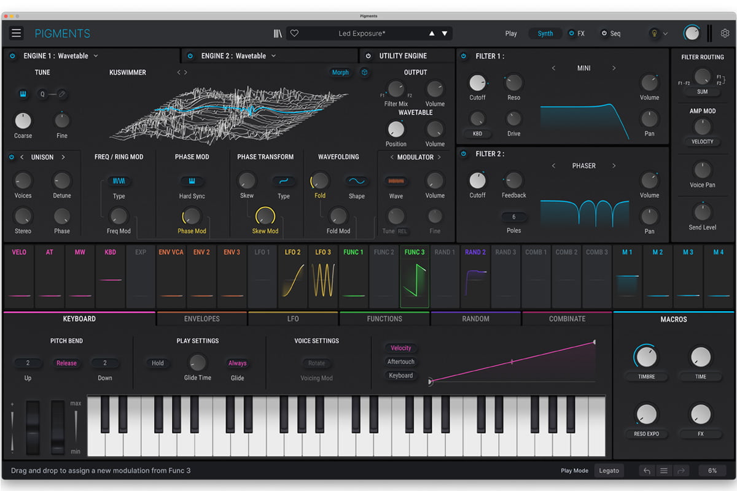Switch to previous Unison mode

click(x=22, y=157)
